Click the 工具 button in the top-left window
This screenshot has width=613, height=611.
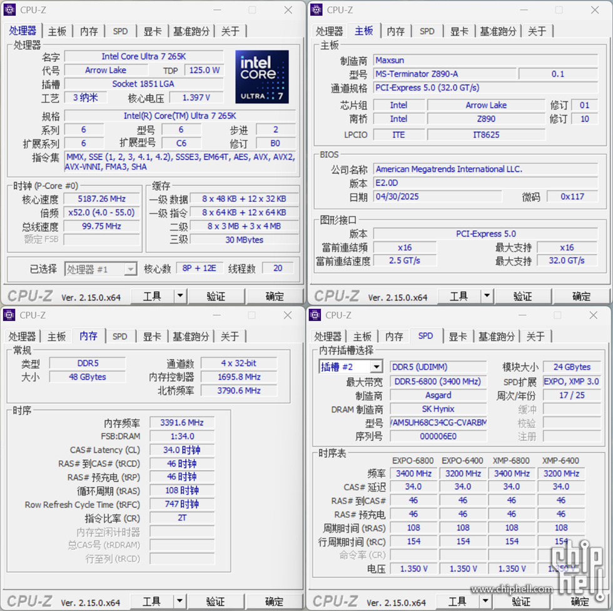coord(152,296)
